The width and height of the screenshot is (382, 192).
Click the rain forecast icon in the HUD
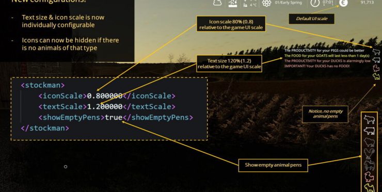point(233,3)
